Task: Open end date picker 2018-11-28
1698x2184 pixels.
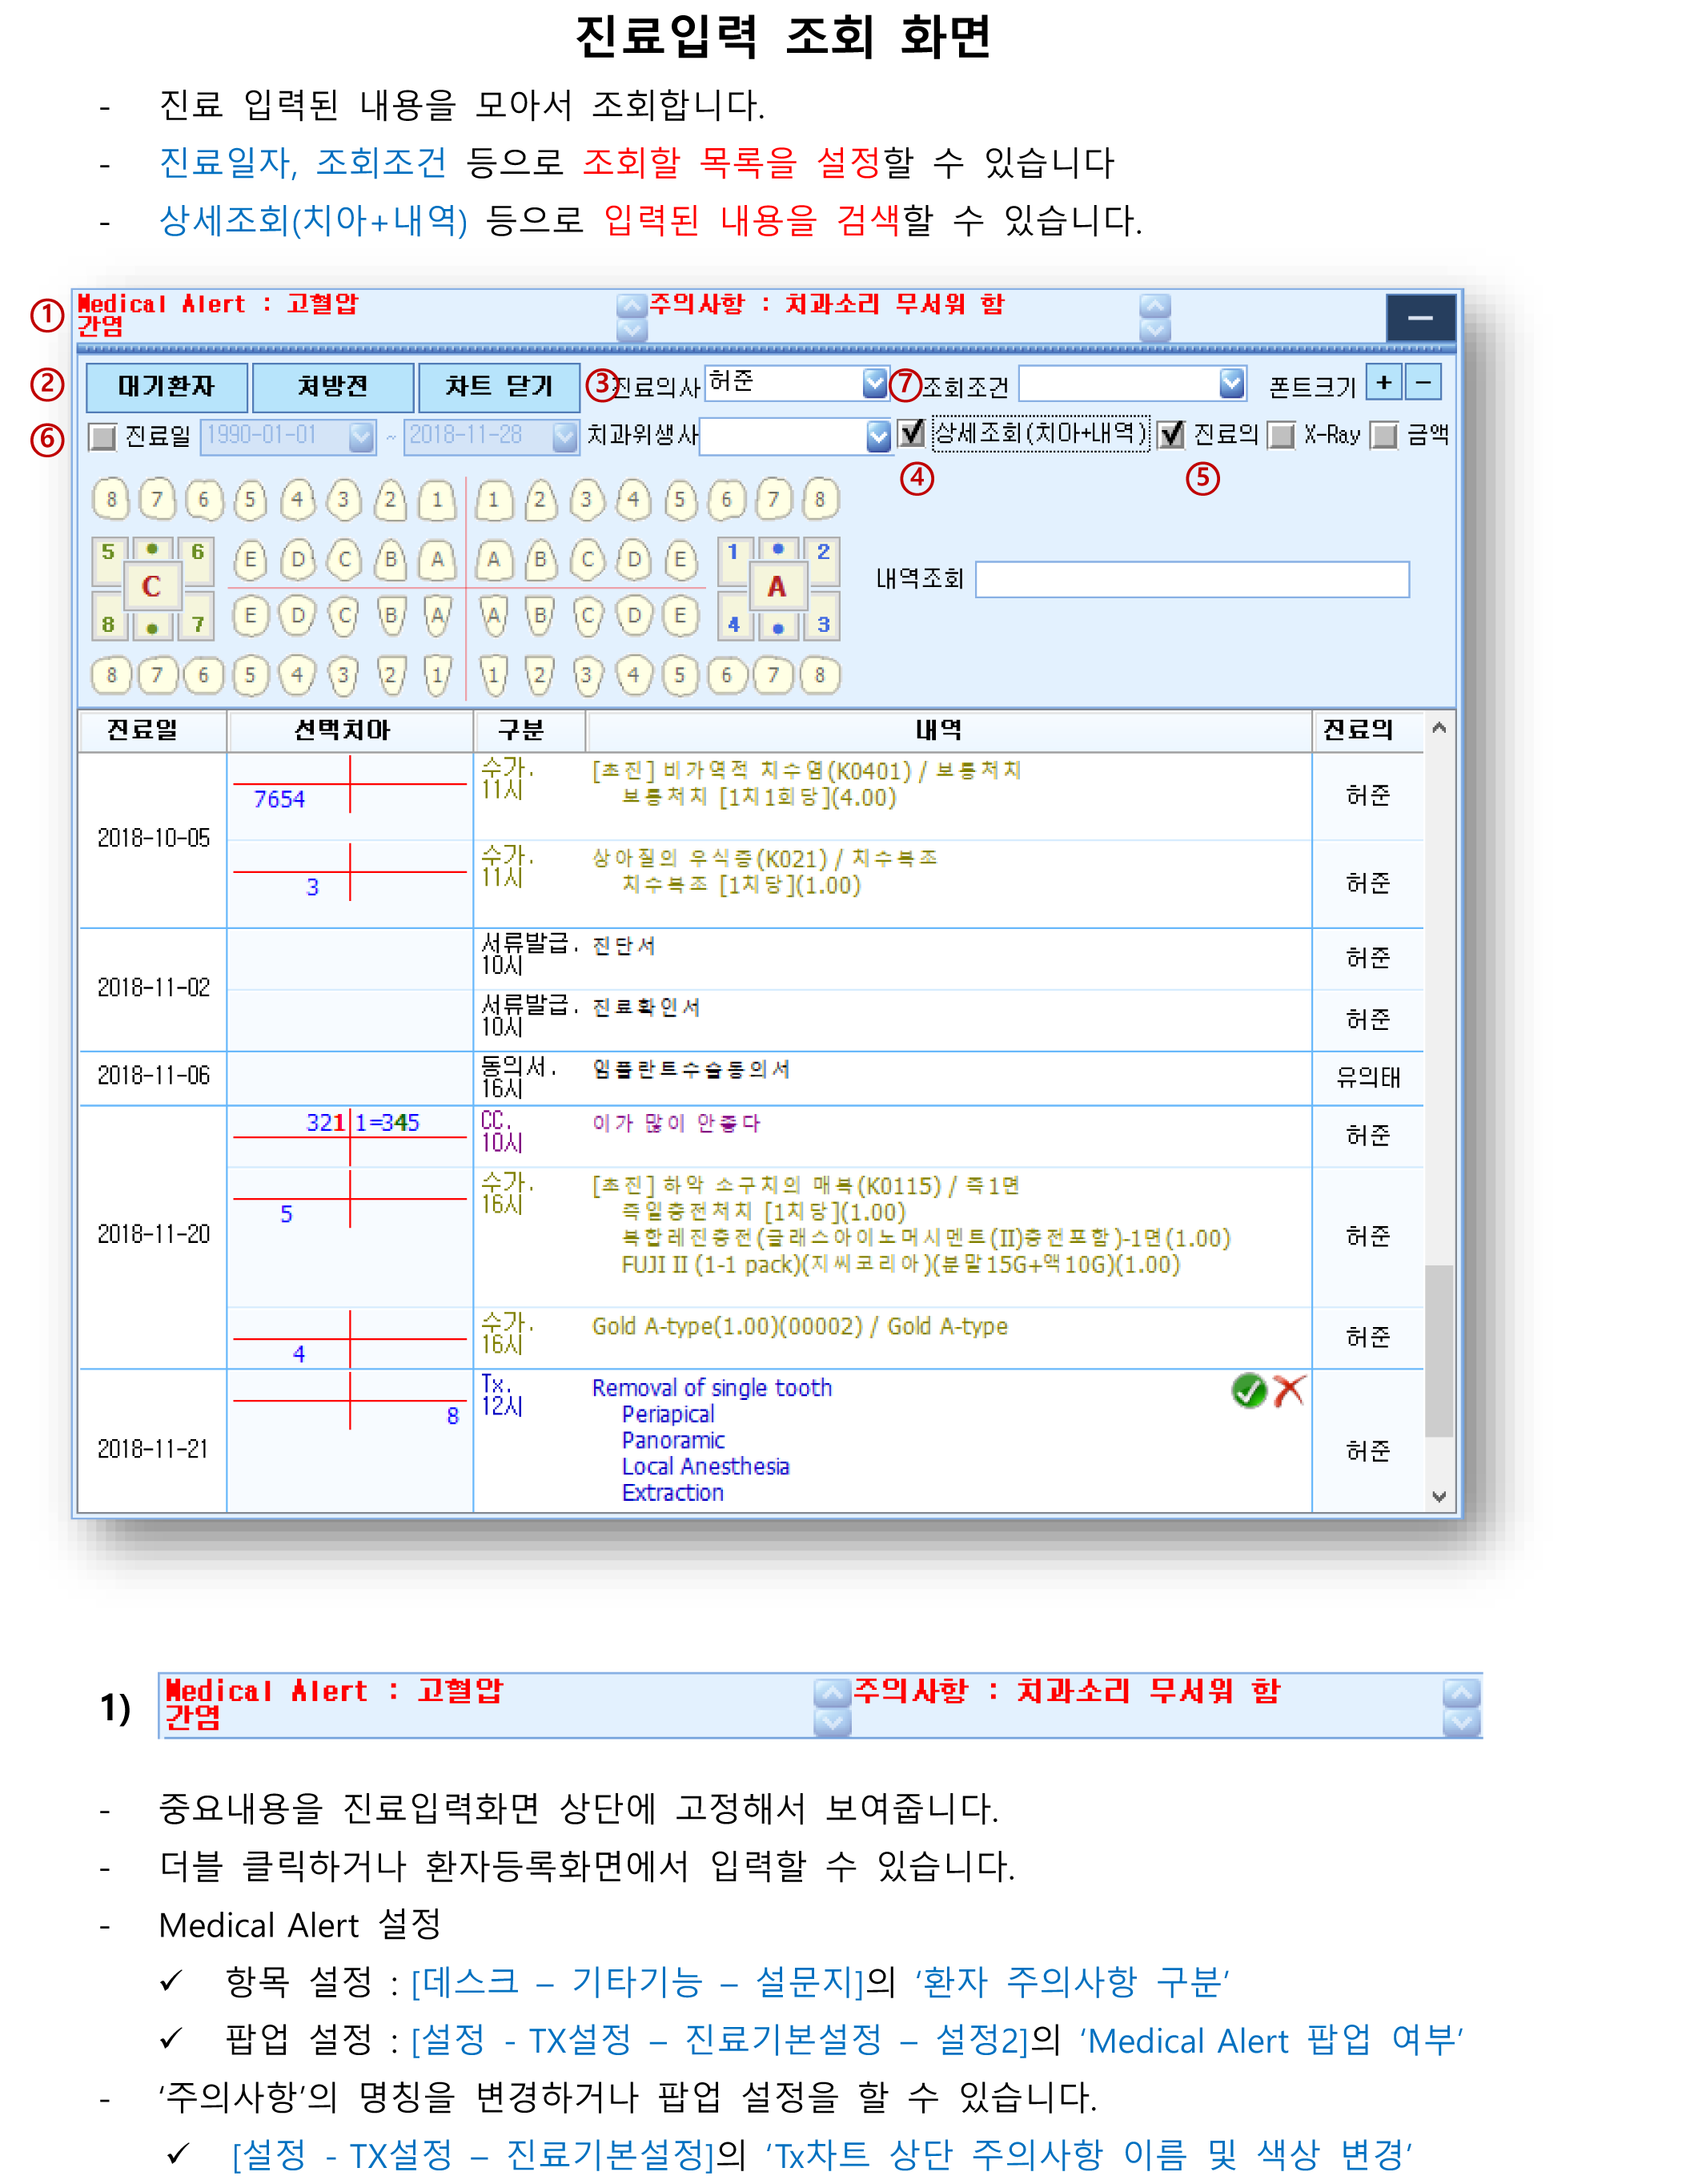Action: [564, 436]
